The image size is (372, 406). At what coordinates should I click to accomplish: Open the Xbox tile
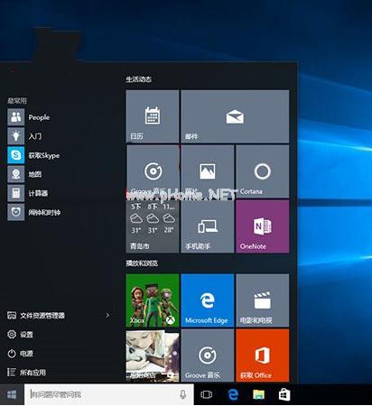click(x=153, y=300)
